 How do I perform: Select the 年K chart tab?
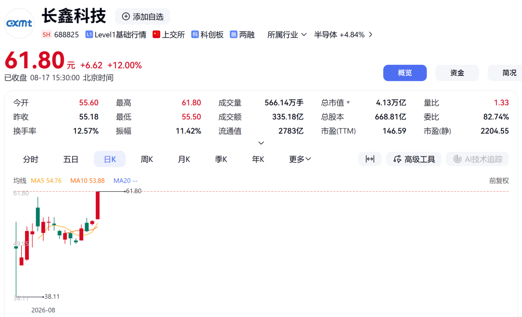click(258, 159)
